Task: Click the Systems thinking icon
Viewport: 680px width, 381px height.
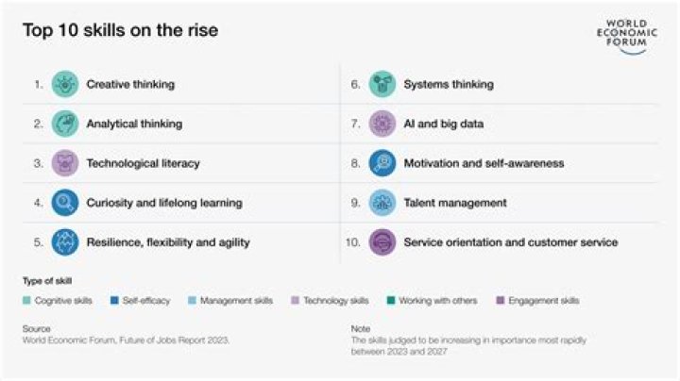Action: [x=382, y=84]
